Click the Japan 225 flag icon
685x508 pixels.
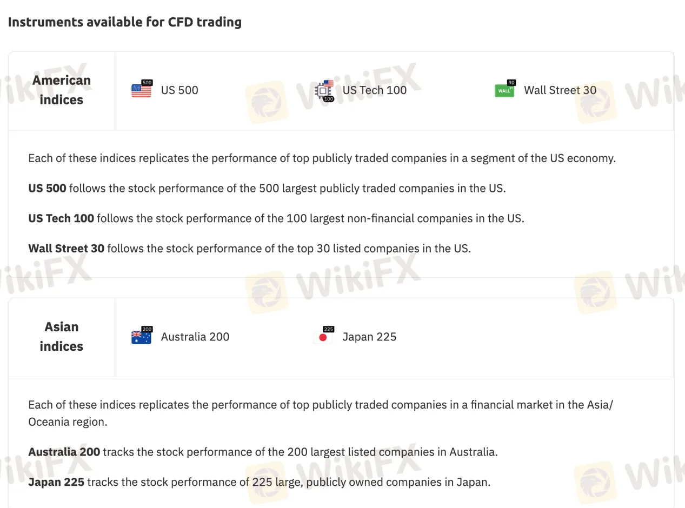click(323, 336)
